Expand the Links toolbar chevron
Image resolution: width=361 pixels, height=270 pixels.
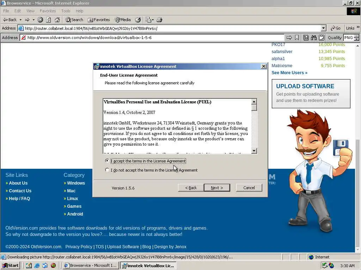click(x=358, y=27)
